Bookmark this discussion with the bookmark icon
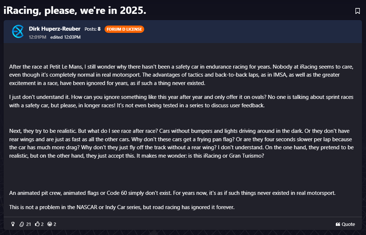The width and height of the screenshot is (366, 235). [357, 11]
